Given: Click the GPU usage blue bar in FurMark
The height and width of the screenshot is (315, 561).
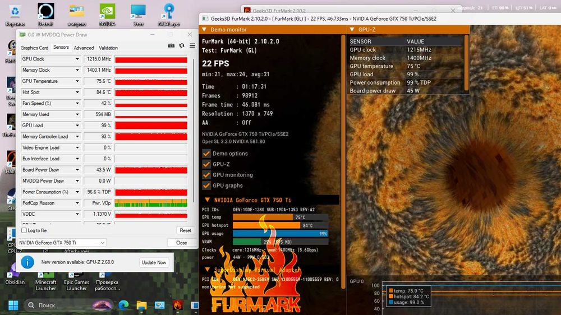Looking at the screenshot, I should pyautogui.click(x=280, y=234).
